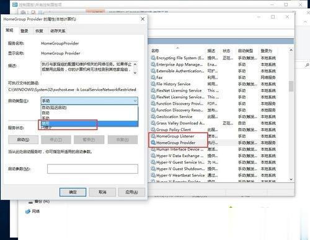Image resolution: width=310 pixels, height=240 pixels.
Task: Click gear icon of Extensible Authentication service
Action: click(153, 71)
